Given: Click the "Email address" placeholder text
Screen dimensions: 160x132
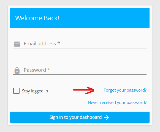Looking at the screenshot, I should pyautogui.click(x=40, y=44).
